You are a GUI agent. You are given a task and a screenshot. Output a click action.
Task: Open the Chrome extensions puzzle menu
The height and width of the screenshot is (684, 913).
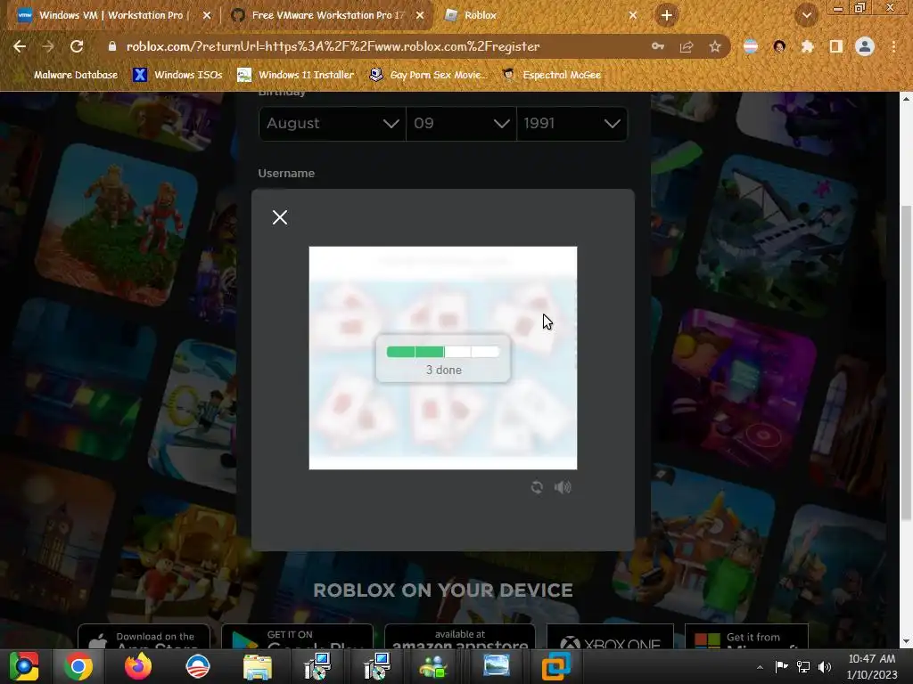click(x=808, y=46)
